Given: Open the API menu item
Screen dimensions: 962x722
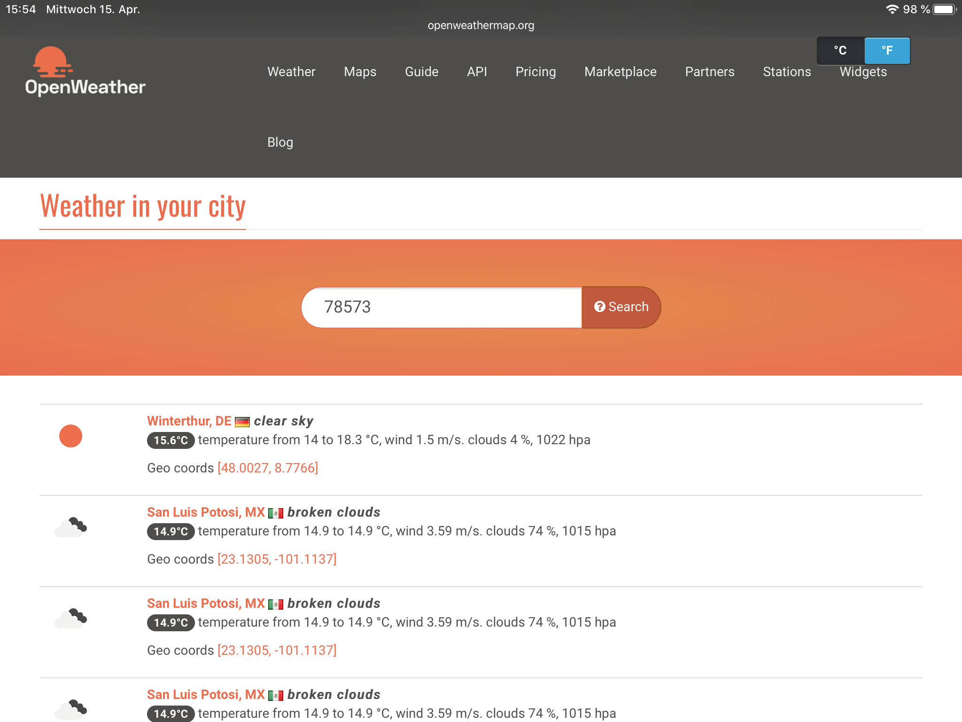Looking at the screenshot, I should click(477, 72).
